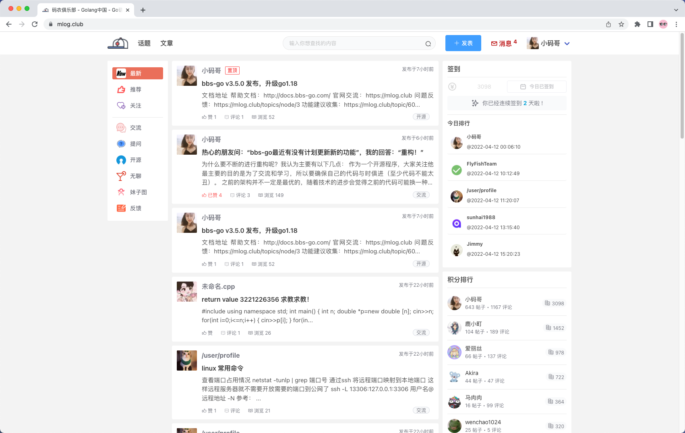Open the 消息 notifications panel
The width and height of the screenshot is (685, 433).
pos(504,43)
